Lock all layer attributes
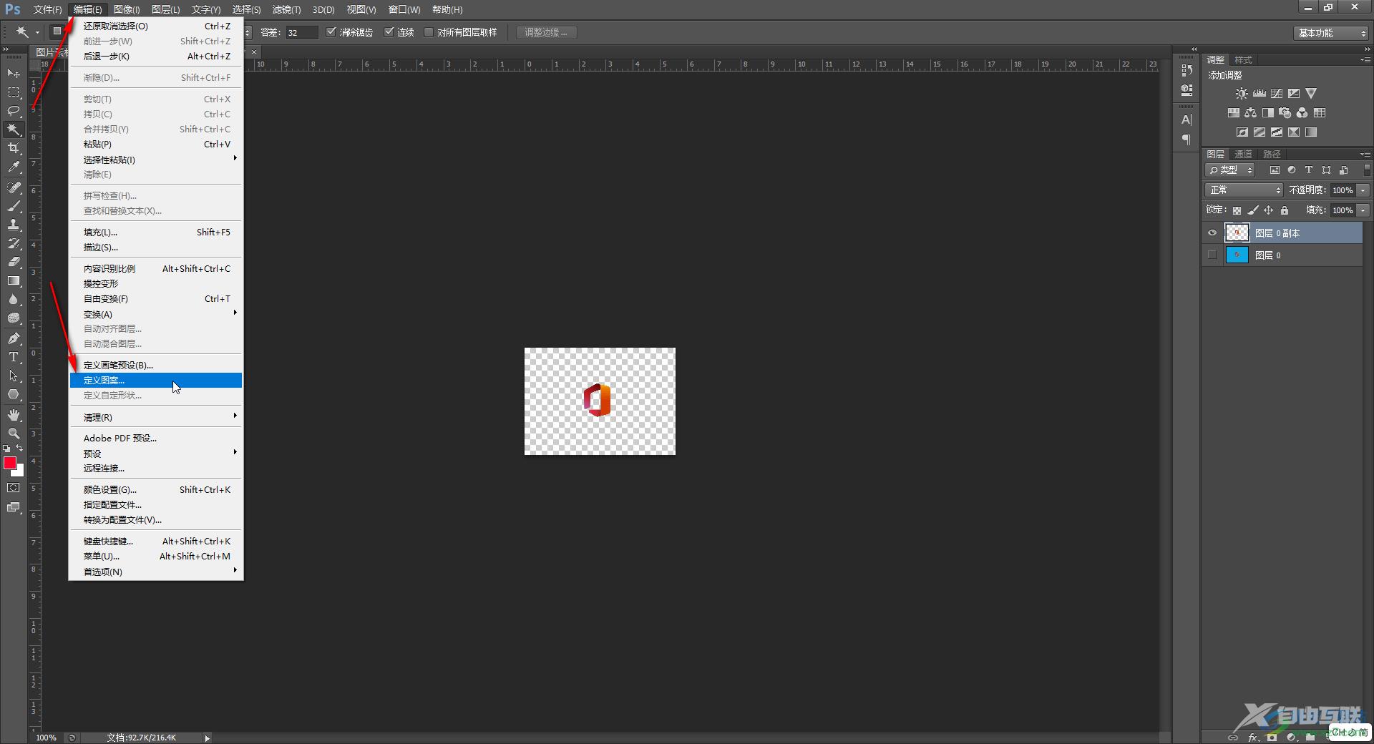 pos(1285,210)
